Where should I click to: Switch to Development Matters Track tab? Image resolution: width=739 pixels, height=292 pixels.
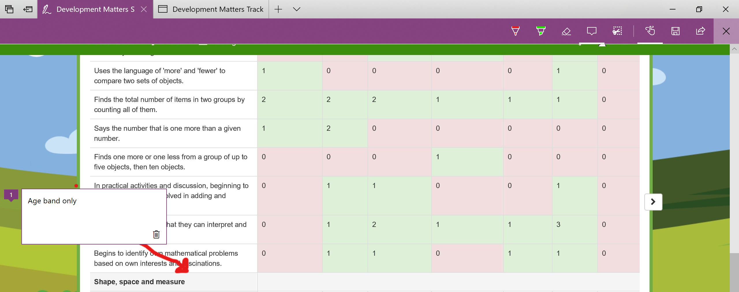[x=211, y=9]
